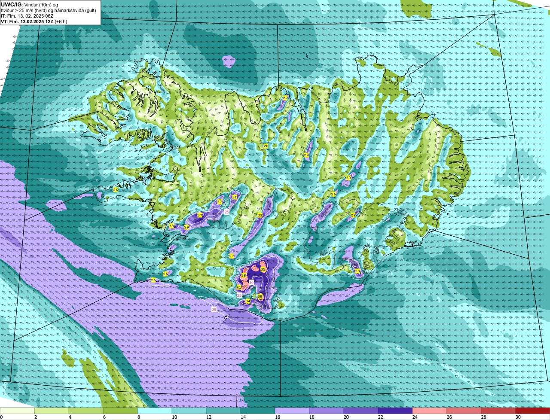Select the yellow 34 gust marker

[x=247, y=301]
